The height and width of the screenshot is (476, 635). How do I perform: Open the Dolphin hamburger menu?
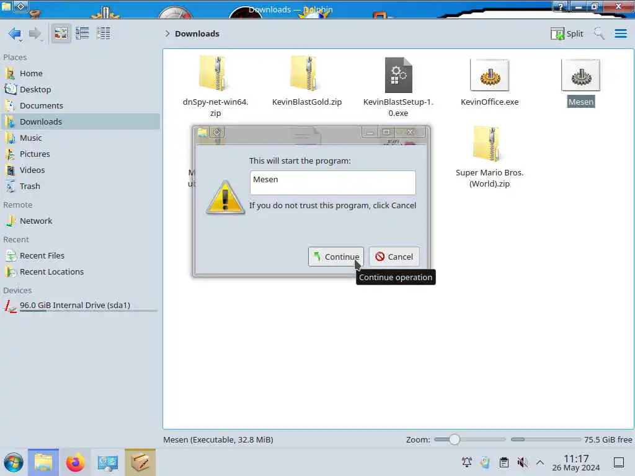[620, 33]
